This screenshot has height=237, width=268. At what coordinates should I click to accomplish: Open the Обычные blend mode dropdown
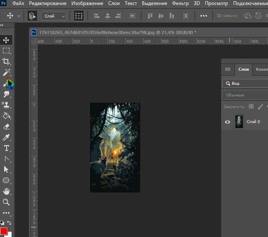tap(246, 95)
